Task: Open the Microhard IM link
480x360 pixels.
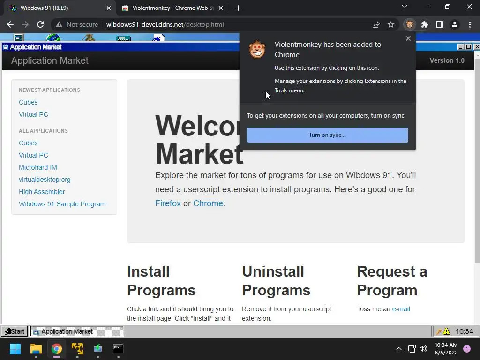Action: [38, 167]
